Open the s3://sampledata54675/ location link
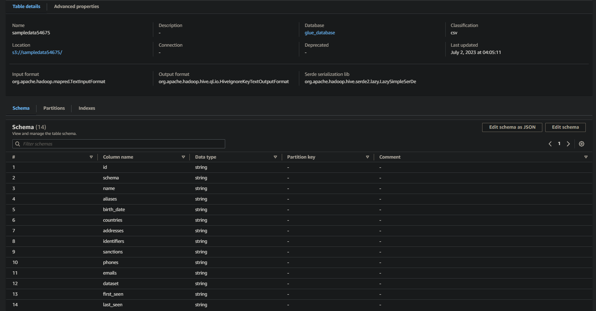 37,53
